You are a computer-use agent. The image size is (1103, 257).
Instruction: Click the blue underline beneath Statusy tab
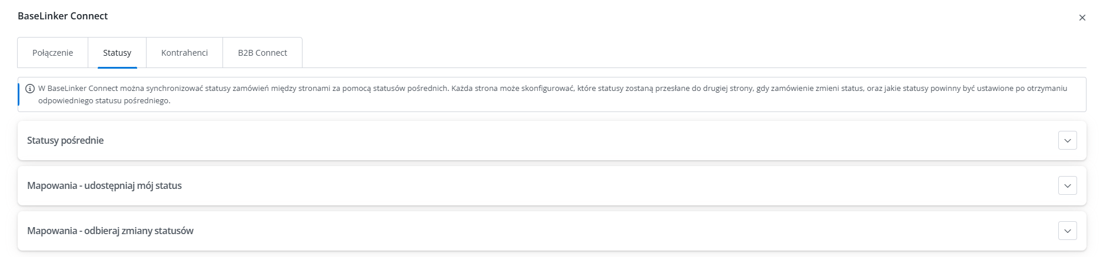coord(117,67)
